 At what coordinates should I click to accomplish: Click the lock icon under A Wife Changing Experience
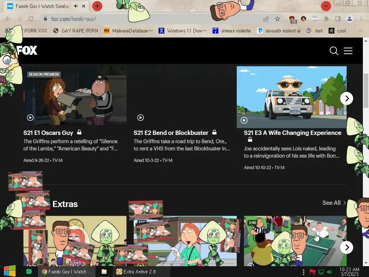point(250,139)
